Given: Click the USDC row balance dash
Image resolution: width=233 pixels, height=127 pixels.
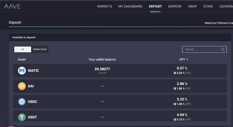Looking at the screenshot, I should click(102, 102).
